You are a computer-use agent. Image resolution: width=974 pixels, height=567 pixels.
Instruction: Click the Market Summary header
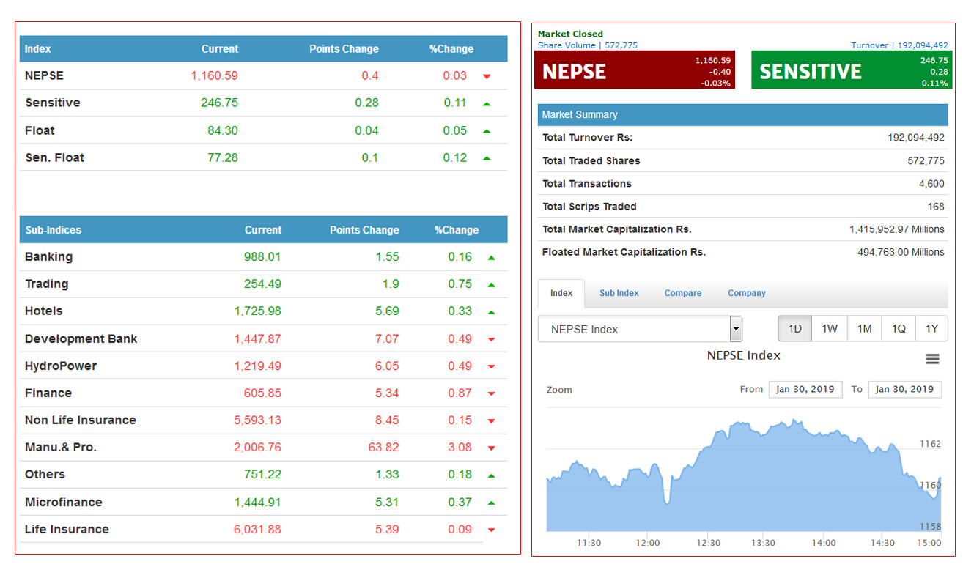(x=742, y=115)
